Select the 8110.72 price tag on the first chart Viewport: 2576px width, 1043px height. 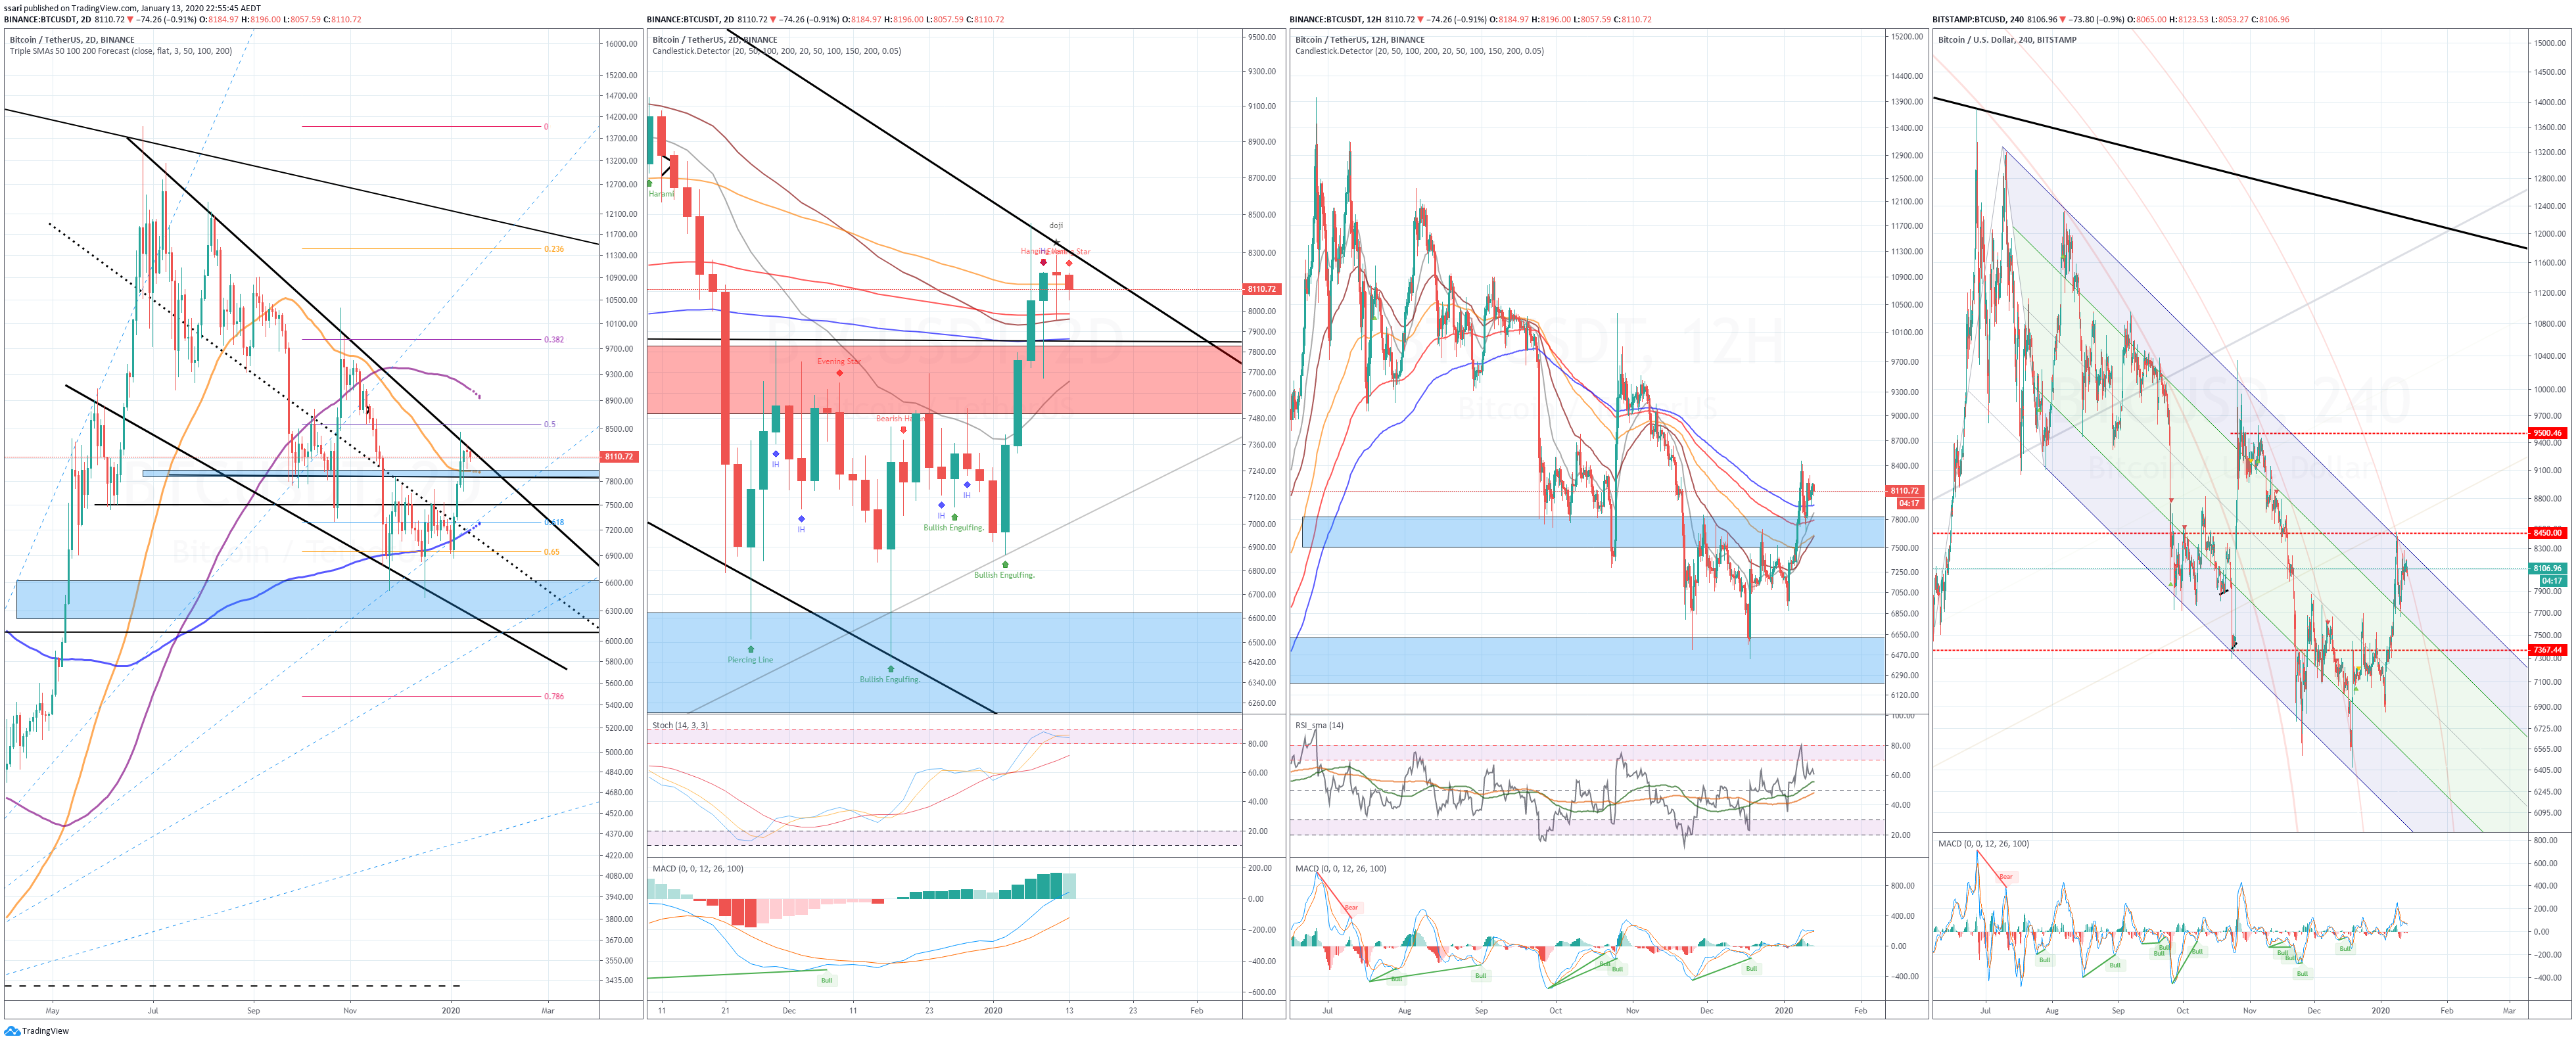pos(619,457)
